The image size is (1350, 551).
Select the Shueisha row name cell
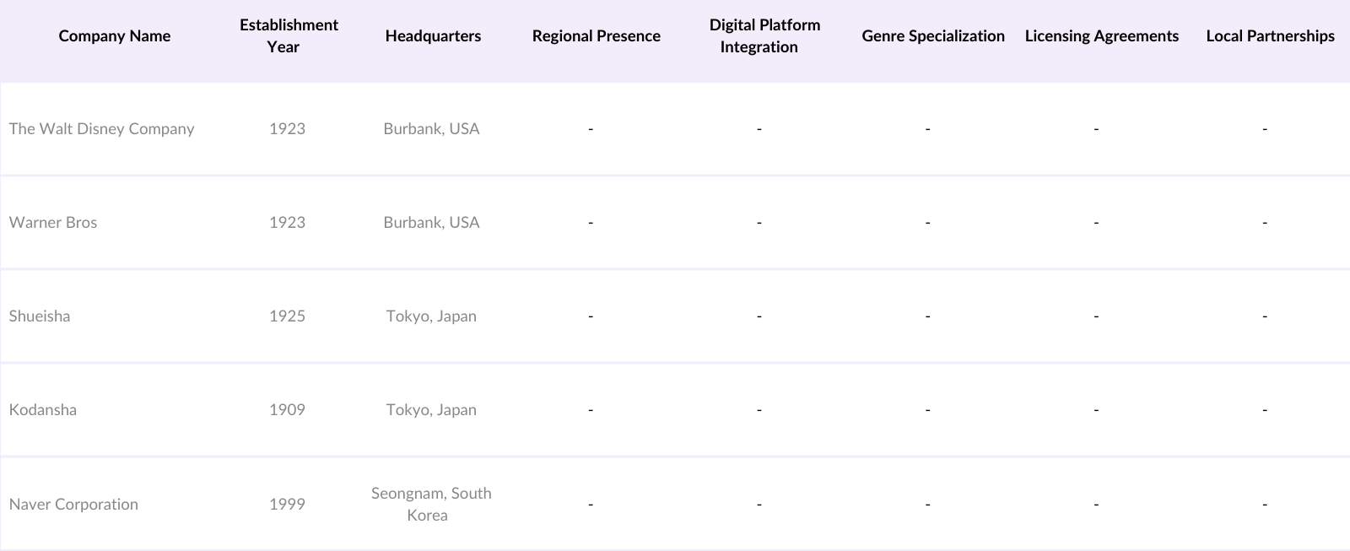(x=40, y=316)
